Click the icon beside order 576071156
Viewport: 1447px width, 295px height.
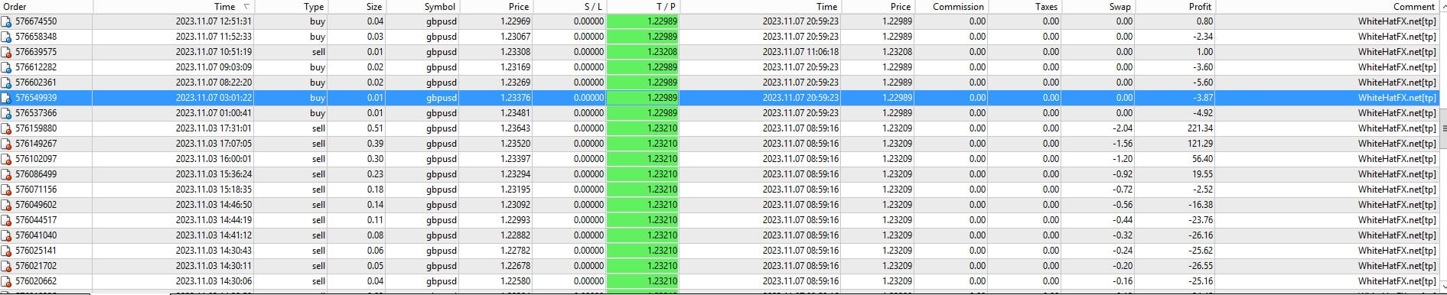[7, 190]
